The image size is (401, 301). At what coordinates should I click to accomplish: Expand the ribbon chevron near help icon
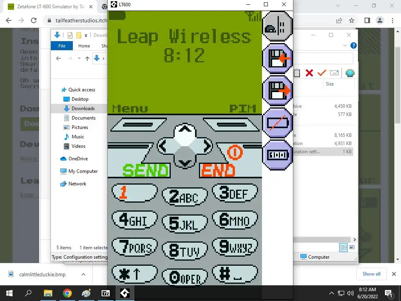[x=345, y=45]
